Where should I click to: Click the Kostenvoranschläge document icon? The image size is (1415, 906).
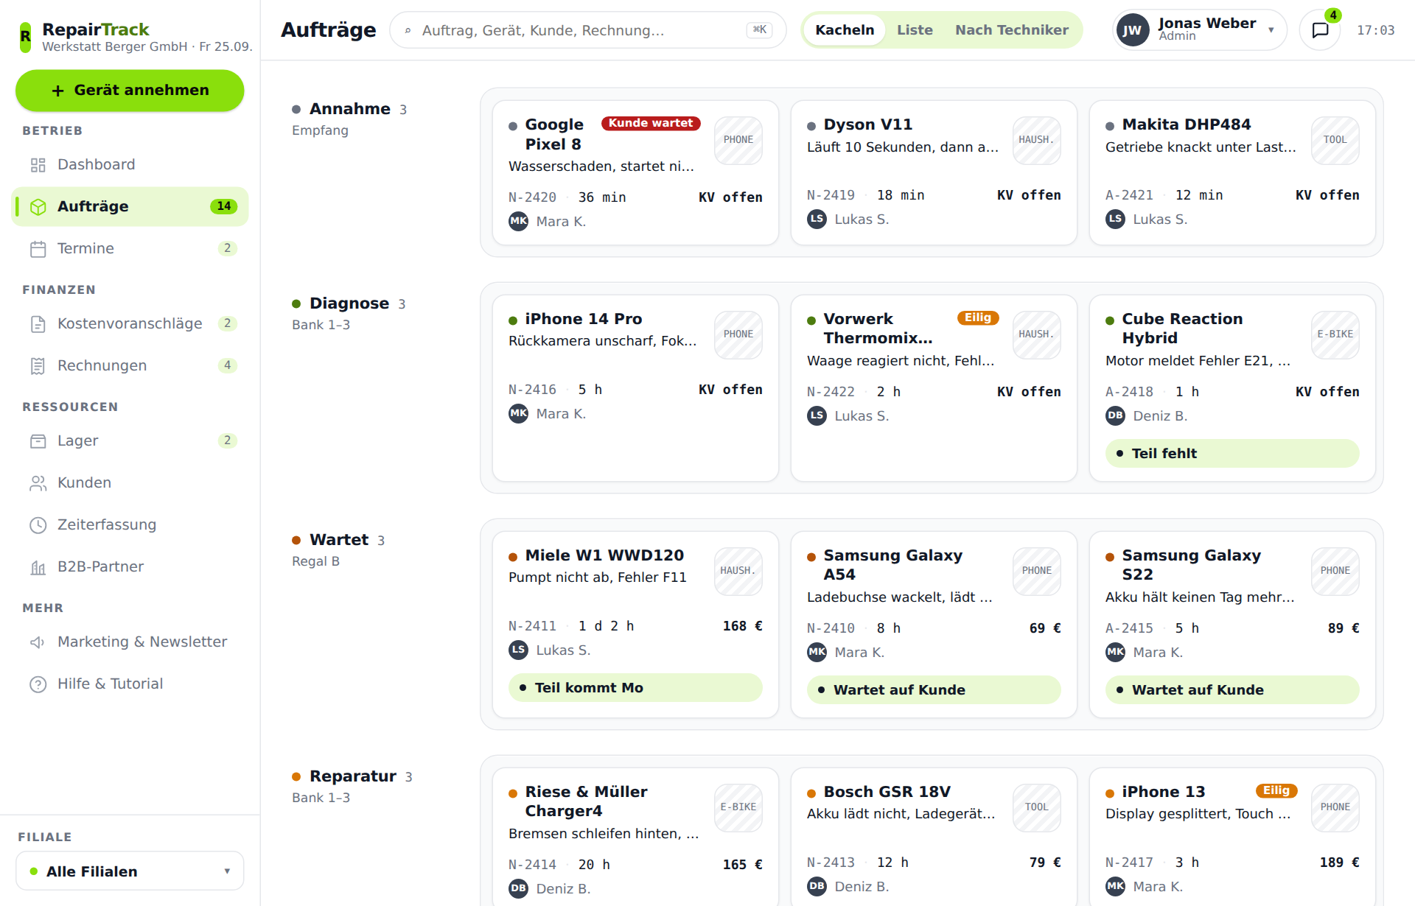point(38,324)
